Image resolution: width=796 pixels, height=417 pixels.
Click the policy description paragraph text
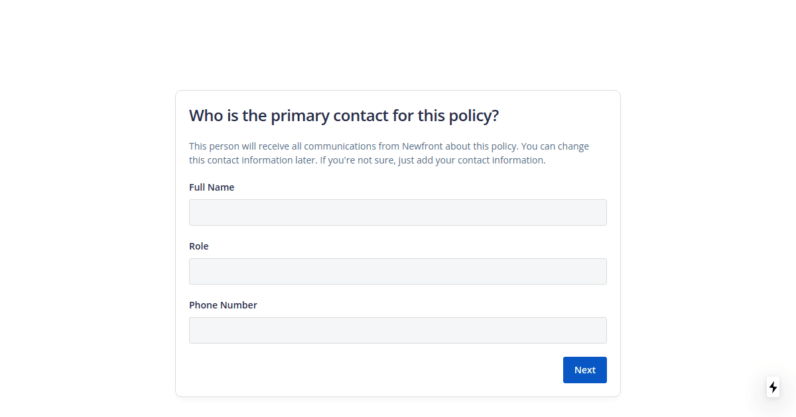389,152
